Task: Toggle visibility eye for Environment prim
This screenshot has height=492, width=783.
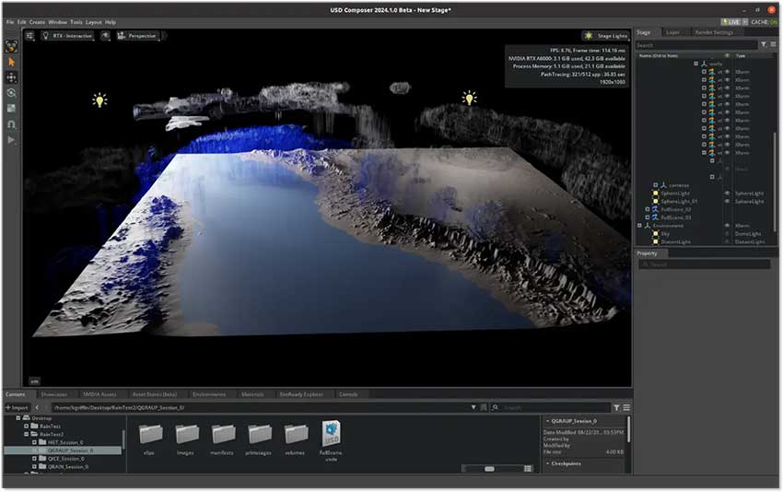Action: 726,226
